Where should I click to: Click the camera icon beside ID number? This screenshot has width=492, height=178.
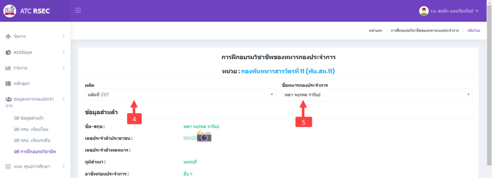coord(204,137)
